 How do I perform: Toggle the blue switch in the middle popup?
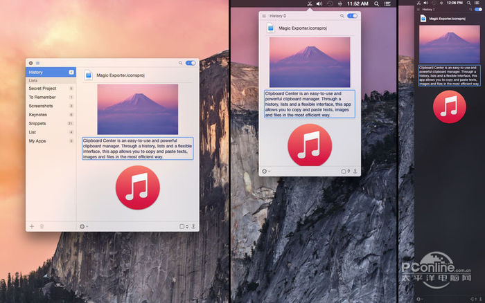pos(353,15)
